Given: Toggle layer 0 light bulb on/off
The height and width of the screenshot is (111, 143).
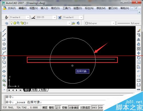Looking at the screenshot, I should [x=11, y=23].
